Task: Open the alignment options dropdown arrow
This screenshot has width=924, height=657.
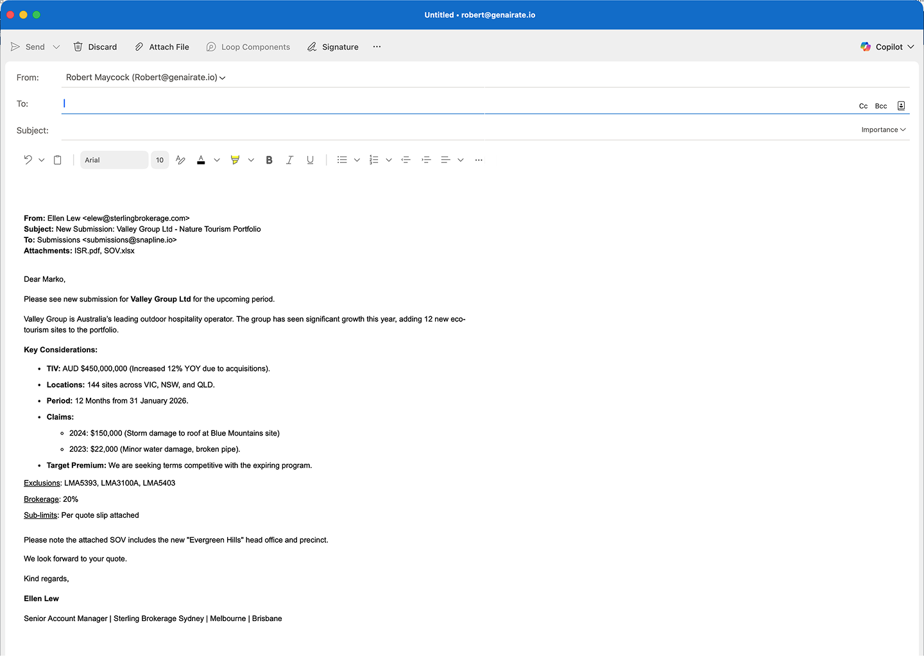Action: tap(461, 160)
